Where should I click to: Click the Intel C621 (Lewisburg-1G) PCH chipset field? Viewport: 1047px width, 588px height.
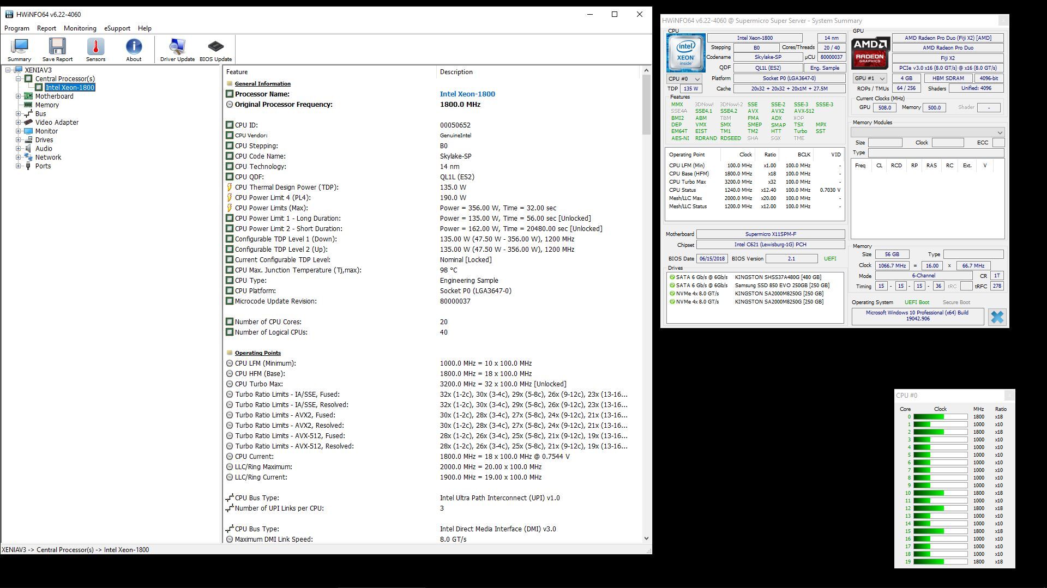pos(771,245)
